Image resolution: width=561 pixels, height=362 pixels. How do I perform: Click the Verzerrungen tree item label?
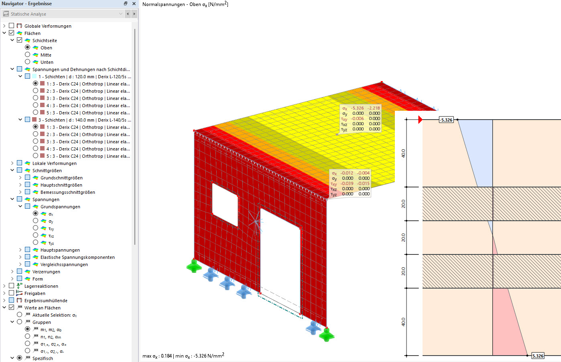(x=46, y=272)
